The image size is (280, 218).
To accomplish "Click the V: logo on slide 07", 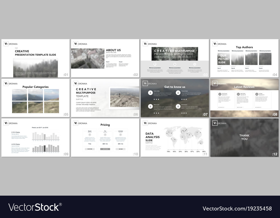I will coord(145,83).
